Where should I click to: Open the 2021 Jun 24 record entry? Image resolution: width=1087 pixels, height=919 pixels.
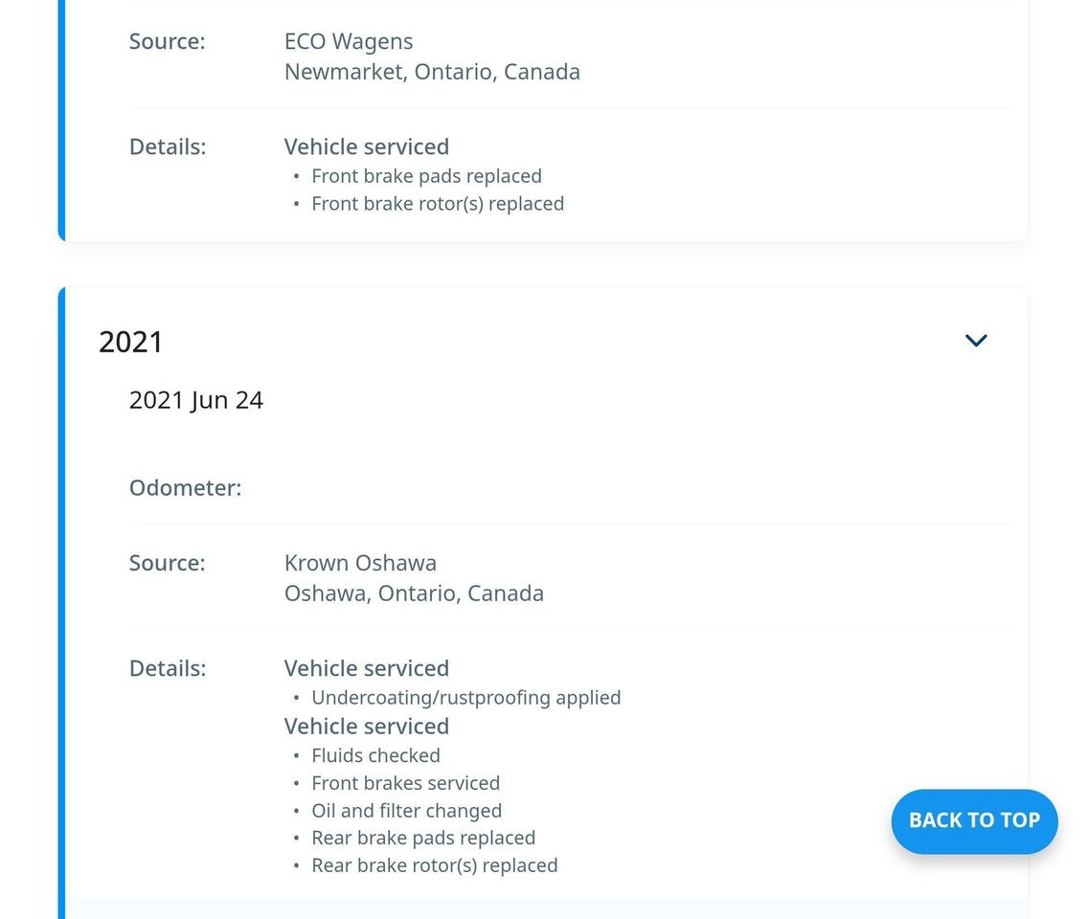(x=196, y=400)
